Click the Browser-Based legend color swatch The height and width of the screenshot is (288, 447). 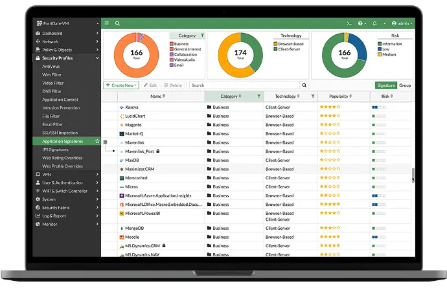pyautogui.click(x=276, y=44)
